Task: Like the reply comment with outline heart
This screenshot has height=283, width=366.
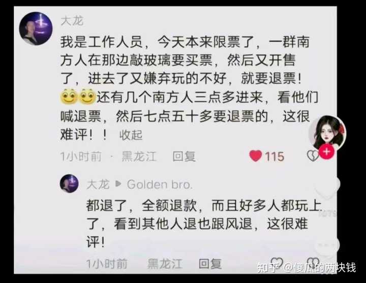Action: click(277, 263)
